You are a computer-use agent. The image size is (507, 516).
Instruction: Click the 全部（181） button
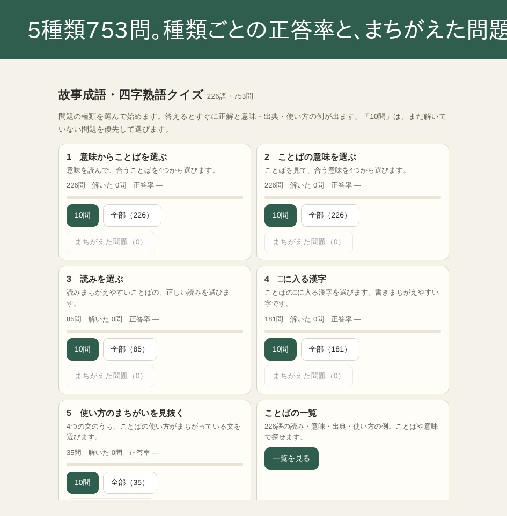pos(330,349)
